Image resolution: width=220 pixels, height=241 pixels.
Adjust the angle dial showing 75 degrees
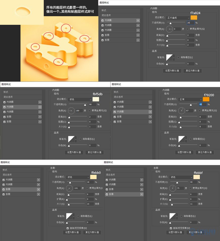[x=173, y=188]
